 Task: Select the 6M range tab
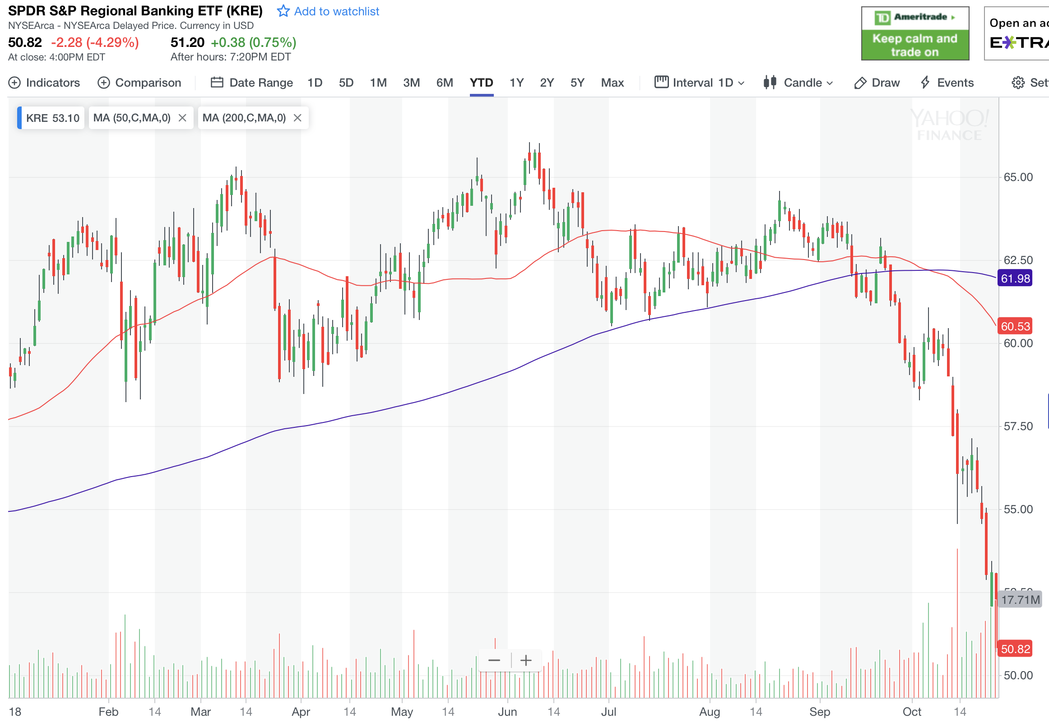tap(444, 83)
